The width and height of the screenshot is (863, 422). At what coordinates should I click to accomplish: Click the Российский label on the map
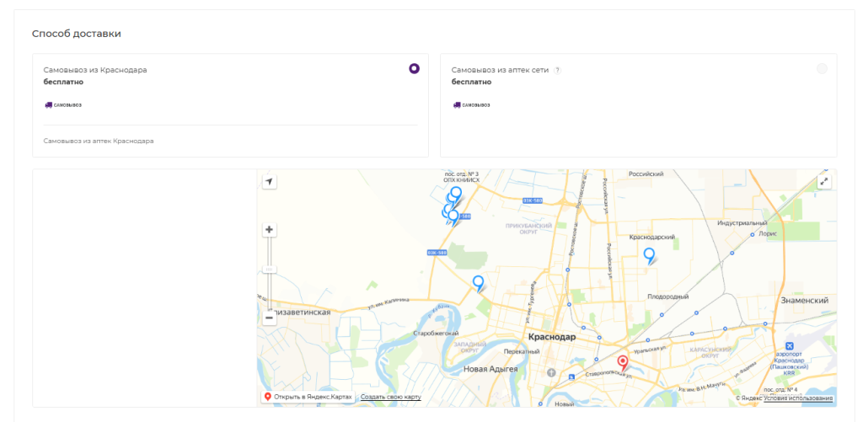click(646, 174)
